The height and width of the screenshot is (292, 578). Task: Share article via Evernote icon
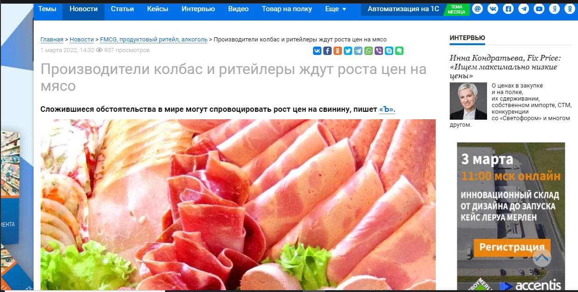pyautogui.click(x=399, y=51)
